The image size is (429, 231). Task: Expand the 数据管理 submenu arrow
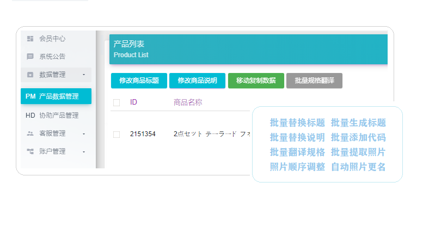click(84, 75)
